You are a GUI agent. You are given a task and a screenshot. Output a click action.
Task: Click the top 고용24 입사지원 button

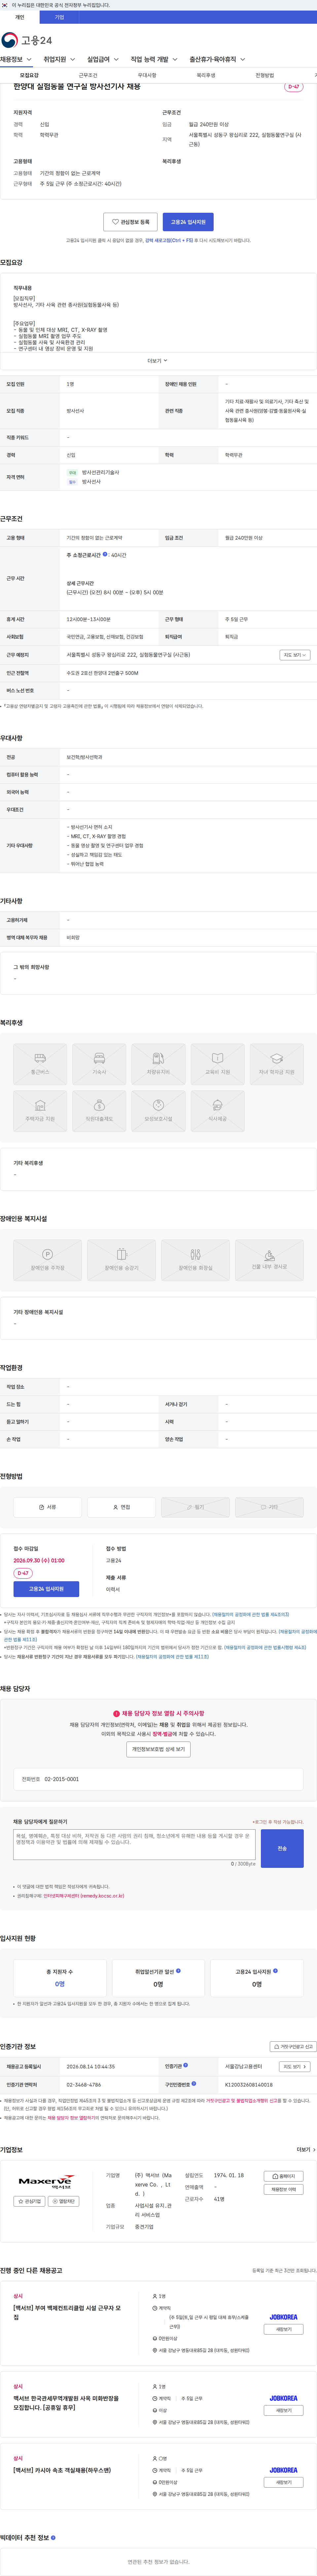[x=188, y=222]
